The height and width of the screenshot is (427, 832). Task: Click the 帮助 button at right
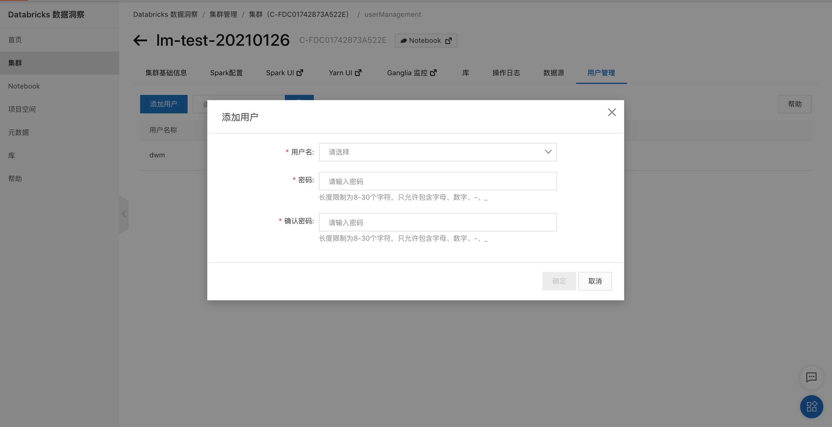(795, 104)
